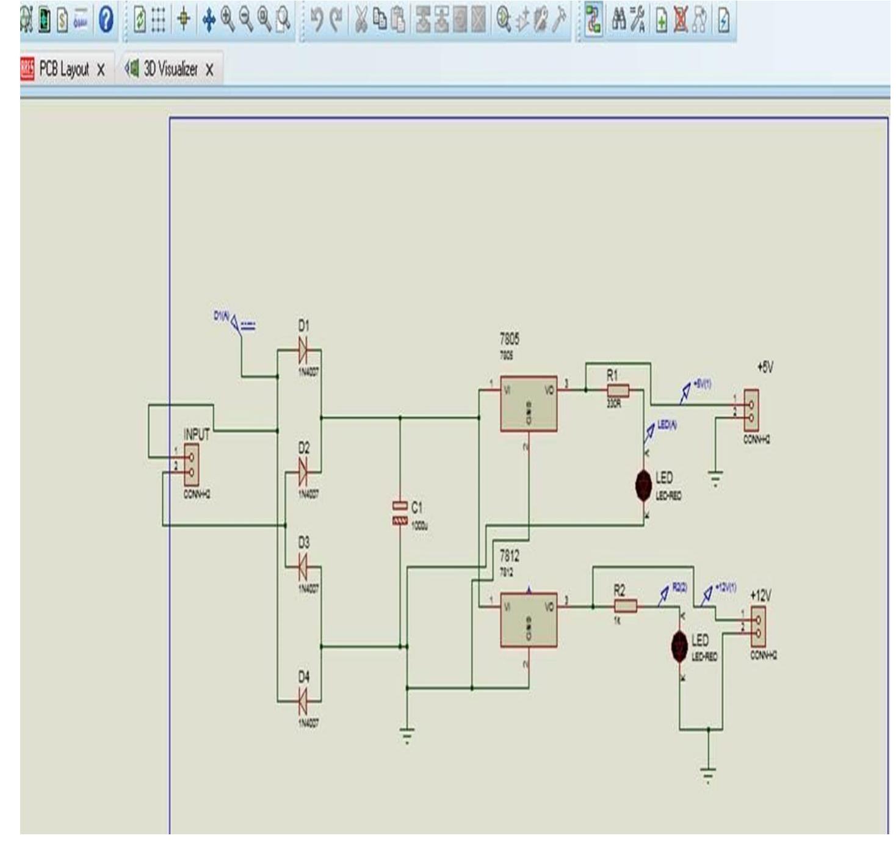Click the Zoom In toolbar icon

226,19
